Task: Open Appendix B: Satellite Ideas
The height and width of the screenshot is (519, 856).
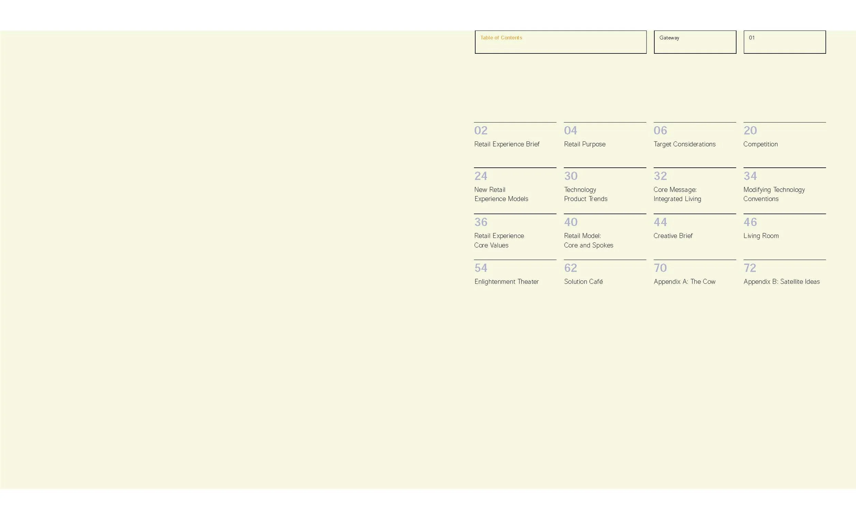Action: 781,282
